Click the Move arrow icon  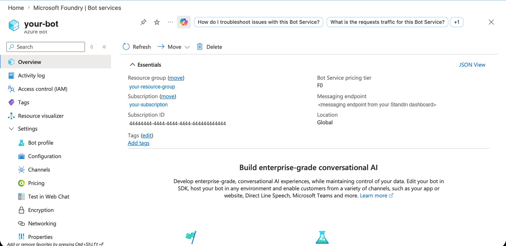coord(161,47)
